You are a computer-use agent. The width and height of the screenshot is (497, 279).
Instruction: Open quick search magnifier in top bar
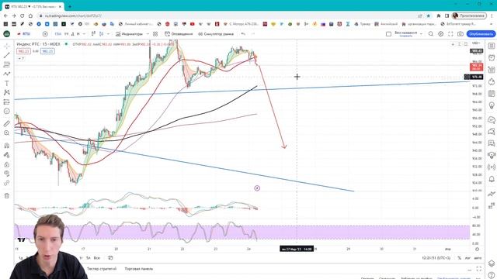click(x=431, y=34)
